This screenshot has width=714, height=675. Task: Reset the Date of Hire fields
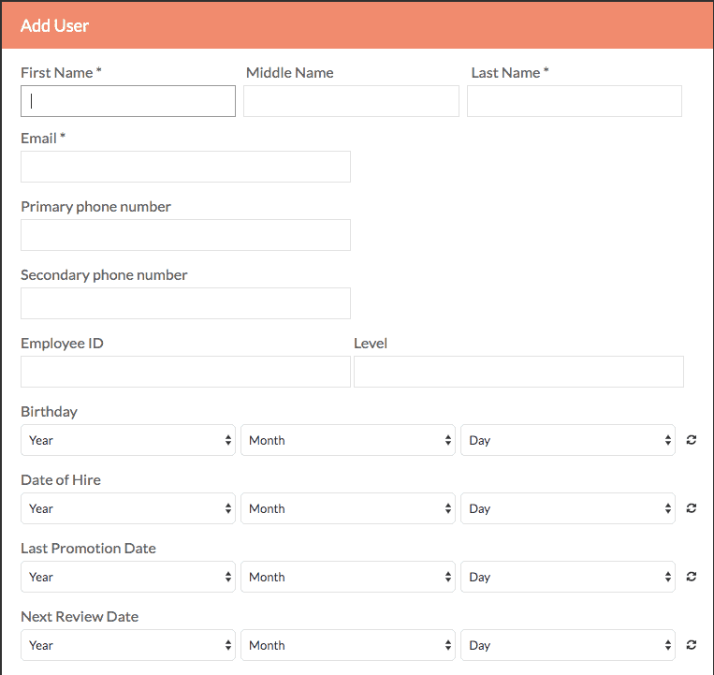691,508
